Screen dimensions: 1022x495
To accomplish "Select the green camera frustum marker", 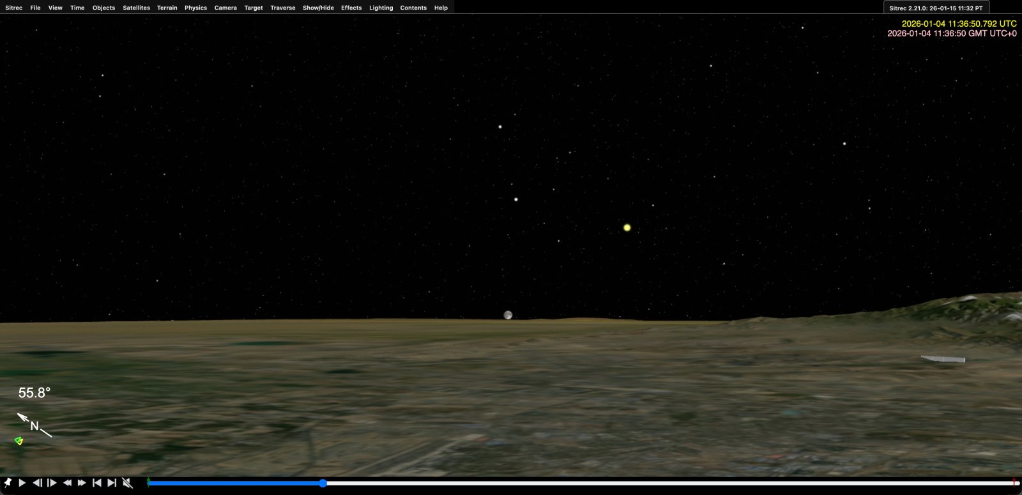I will 19,440.
